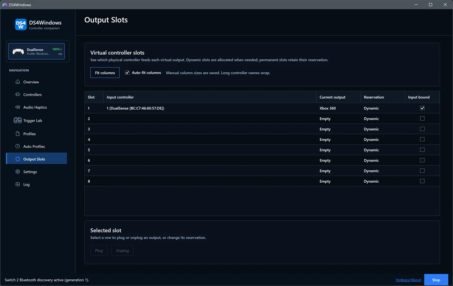453x286 pixels.
Task: Maximize the DS4Windows window
Action: tap(431, 4)
